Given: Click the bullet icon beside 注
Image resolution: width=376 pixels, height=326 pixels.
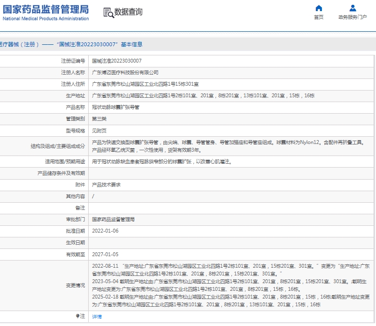Looking at the screenshot, I should click(78, 316).
